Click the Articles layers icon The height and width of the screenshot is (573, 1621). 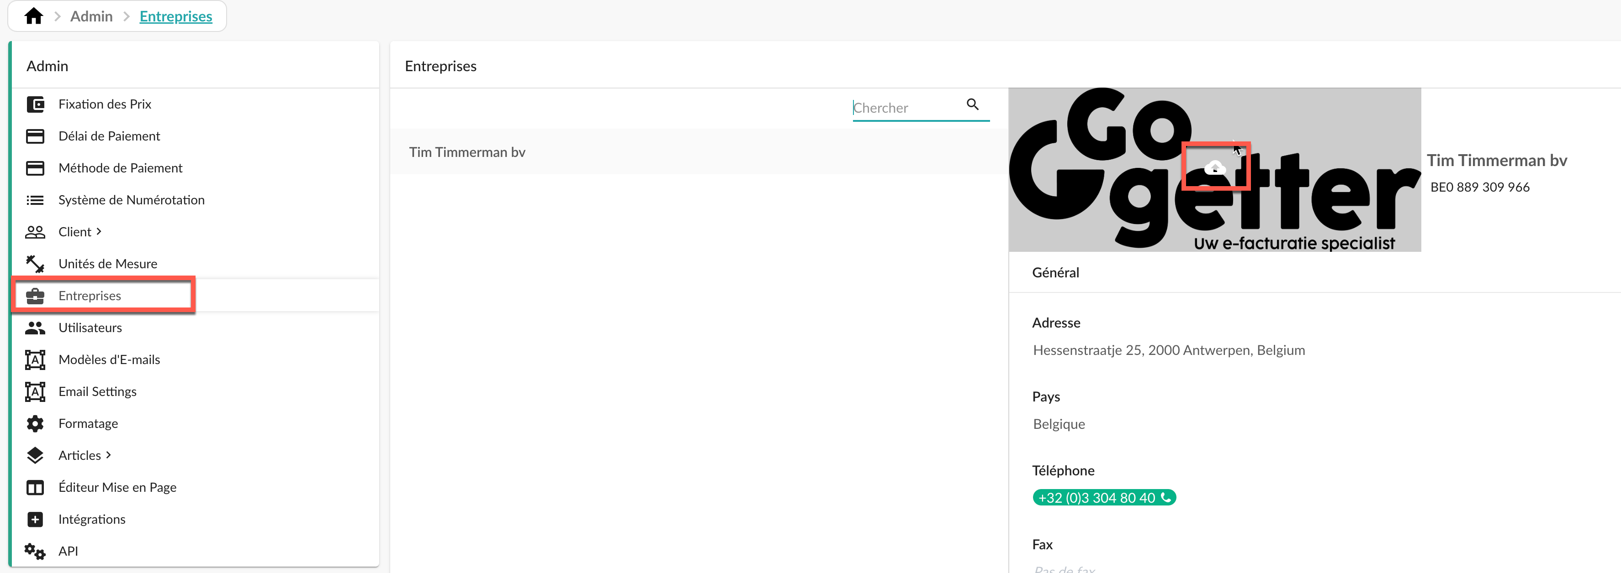click(x=35, y=456)
